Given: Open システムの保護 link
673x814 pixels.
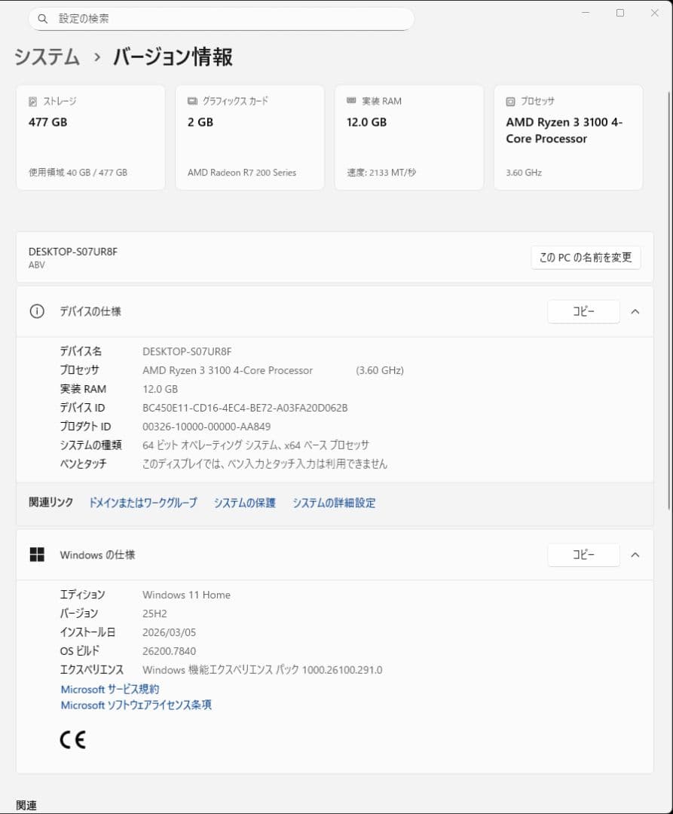Looking at the screenshot, I should click(244, 503).
